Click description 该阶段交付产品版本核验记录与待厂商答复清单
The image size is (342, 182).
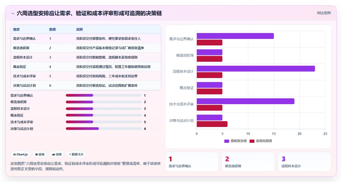[110, 48]
